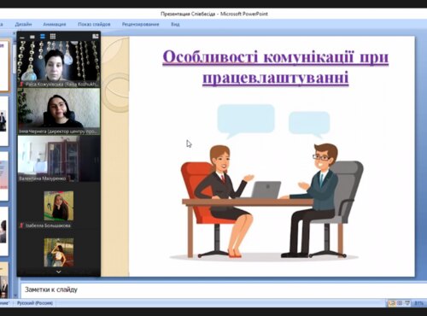Select the second slide thumbnail with the man in a suit
The width and height of the screenshot is (427, 316).
pyautogui.click(x=3, y=121)
